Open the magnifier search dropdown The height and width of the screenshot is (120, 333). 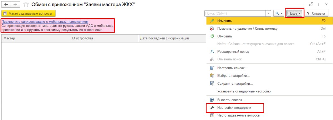(x=279, y=13)
